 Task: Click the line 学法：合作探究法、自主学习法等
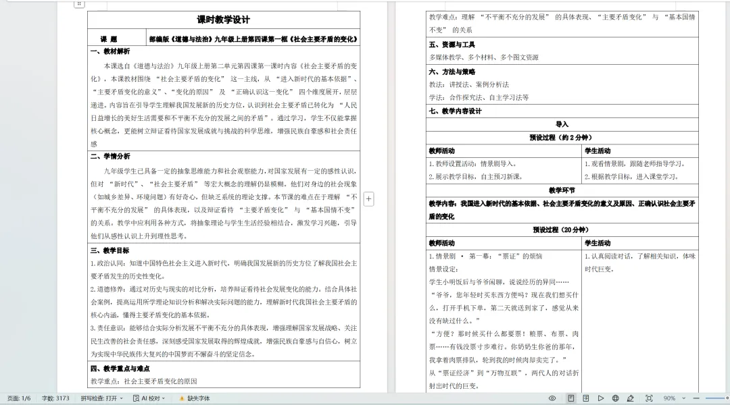[479, 98]
